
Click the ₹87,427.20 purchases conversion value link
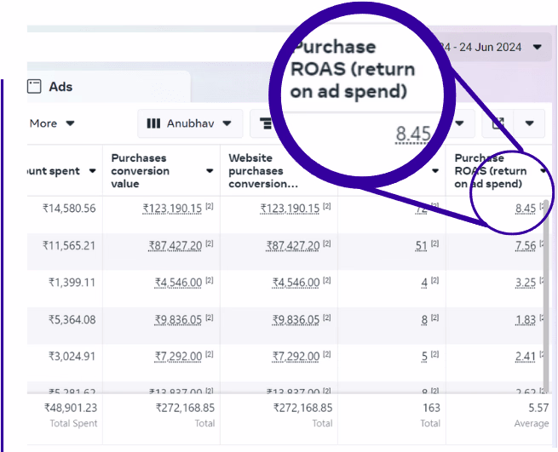tap(175, 246)
